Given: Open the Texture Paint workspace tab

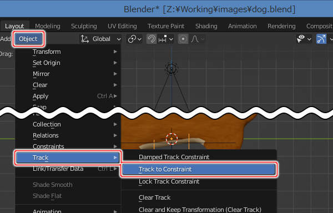Looking at the screenshot, I should click(166, 26).
